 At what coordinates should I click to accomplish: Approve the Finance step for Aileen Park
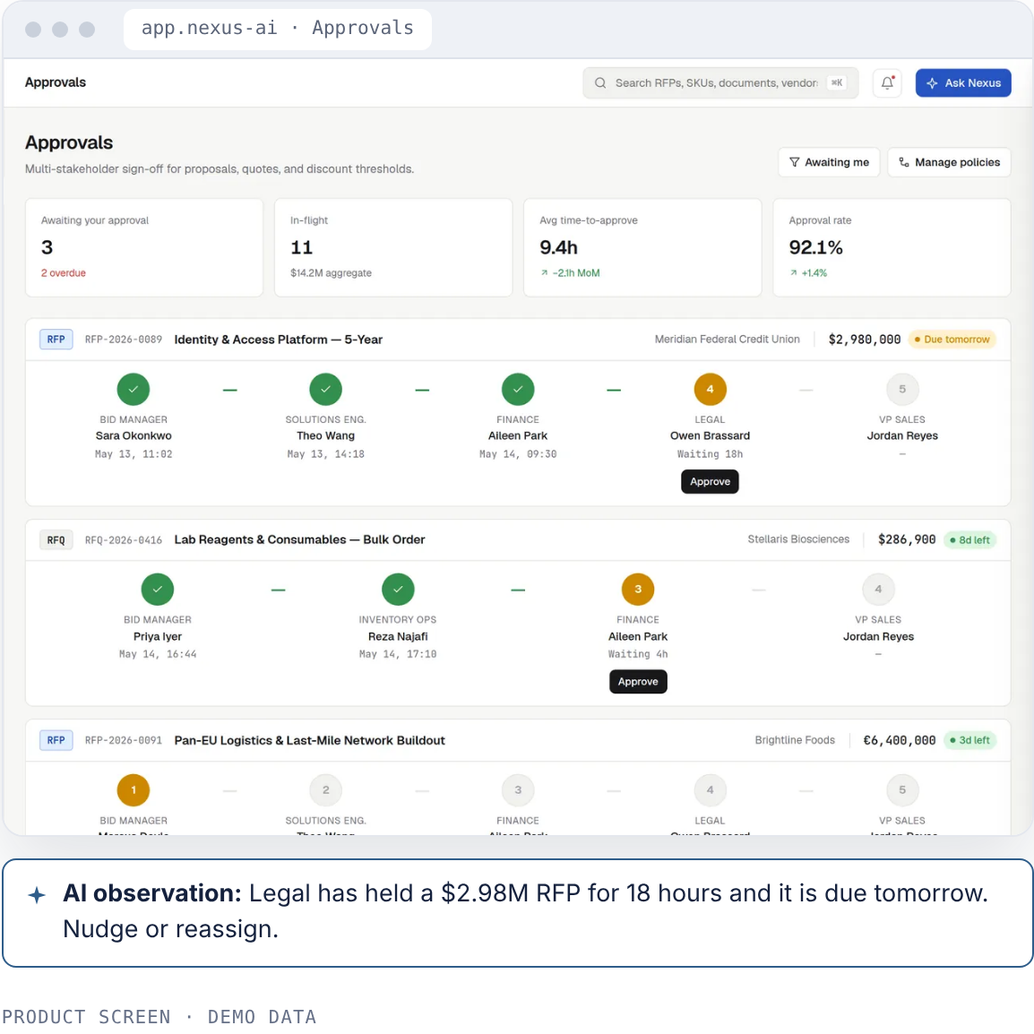point(638,681)
